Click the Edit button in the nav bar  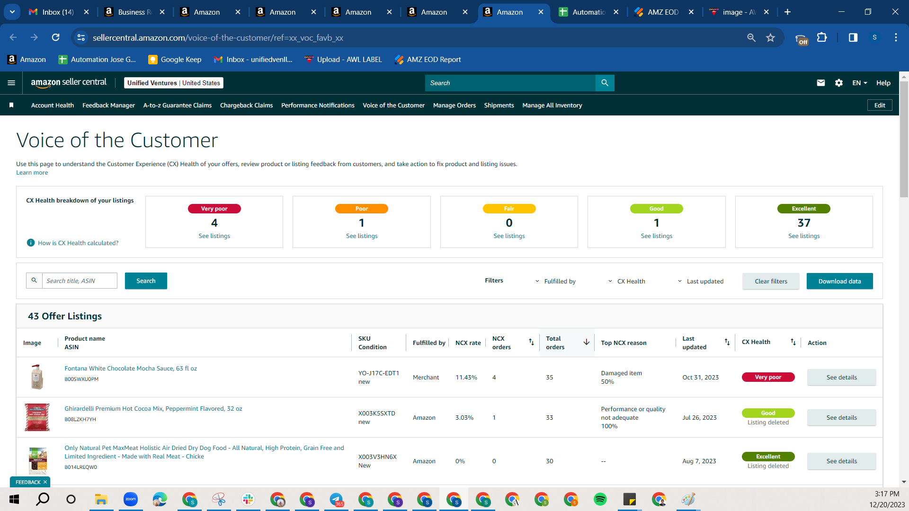[x=880, y=105]
